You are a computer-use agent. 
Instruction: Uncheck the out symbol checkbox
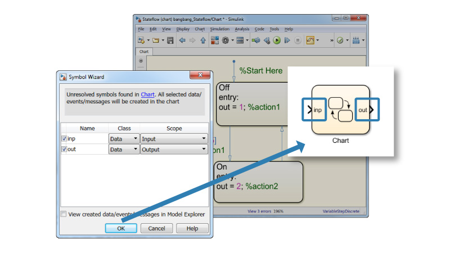tap(64, 150)
